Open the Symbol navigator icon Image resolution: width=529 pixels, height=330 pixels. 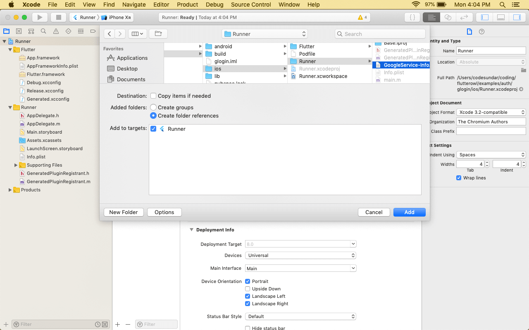tap(31, 31)
